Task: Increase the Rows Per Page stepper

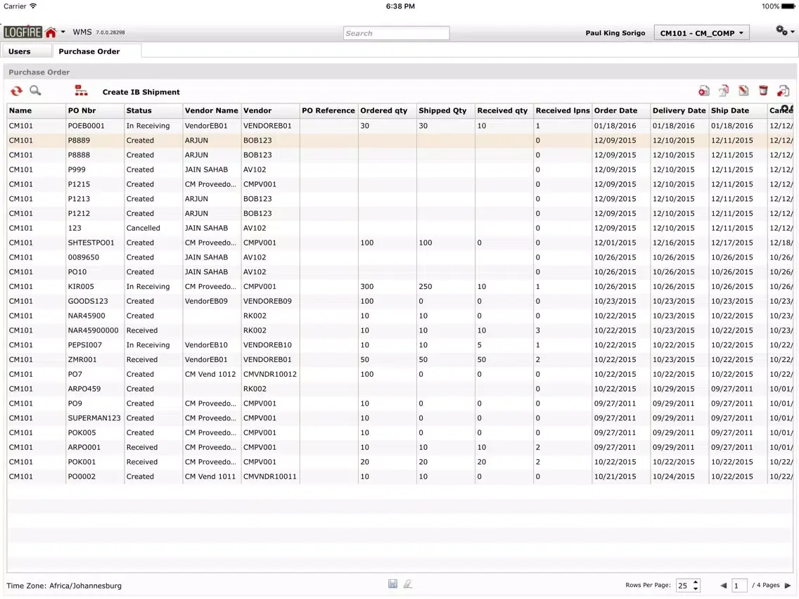Action: point(696,582)
